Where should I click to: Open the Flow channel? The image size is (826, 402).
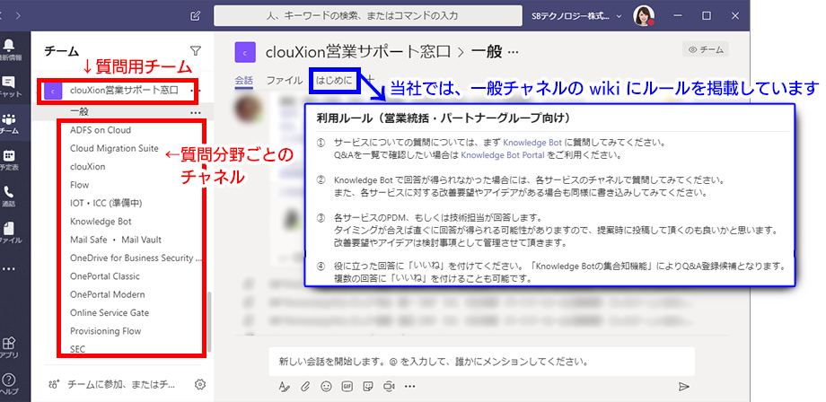pos(80,185)
